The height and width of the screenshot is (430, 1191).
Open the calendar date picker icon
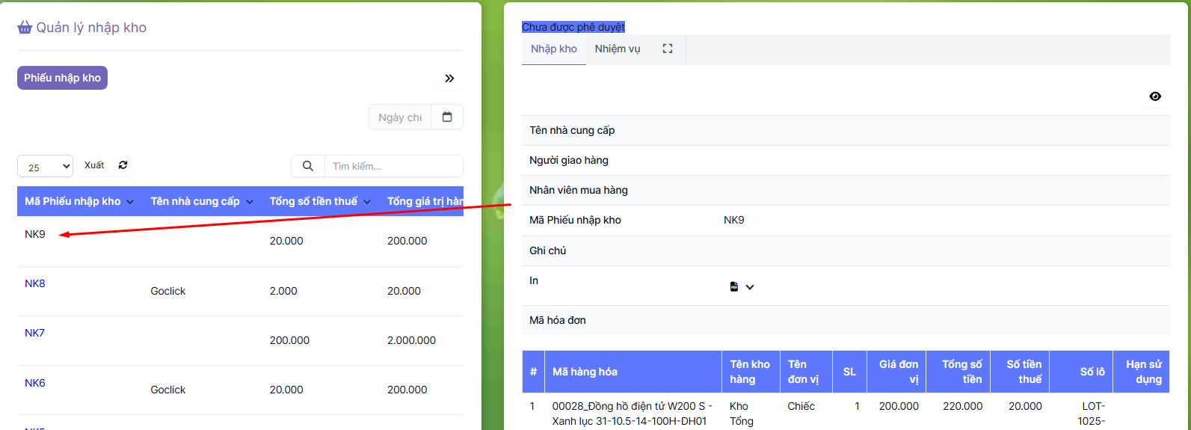(x=447, y=117)
